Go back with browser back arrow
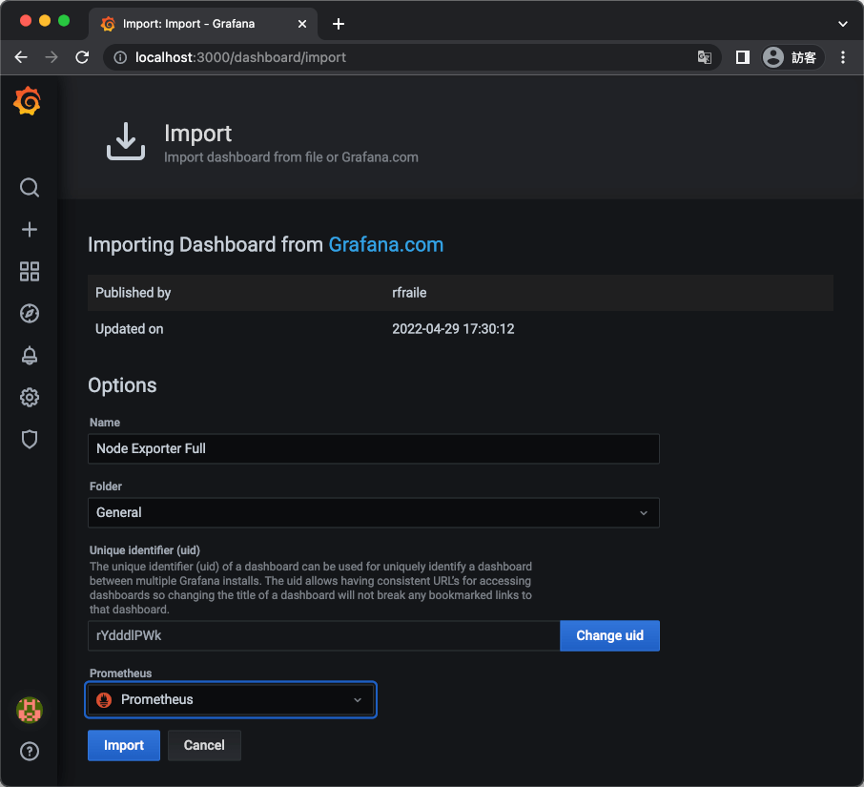The image size is (864, 787). pyautogui.click(x=21, y=57)
